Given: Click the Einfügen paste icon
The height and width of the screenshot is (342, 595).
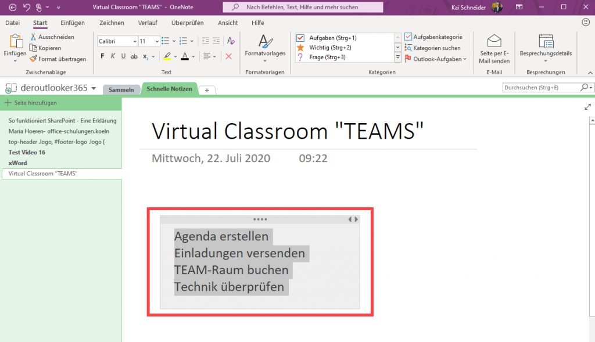Looking at the screenshot, I should [15, 41].
